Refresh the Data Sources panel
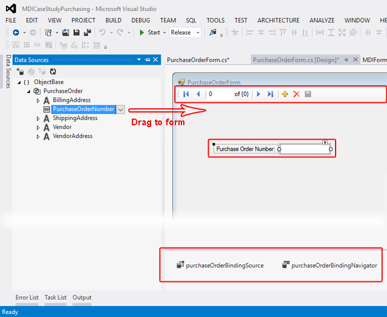 pos(53,71)
